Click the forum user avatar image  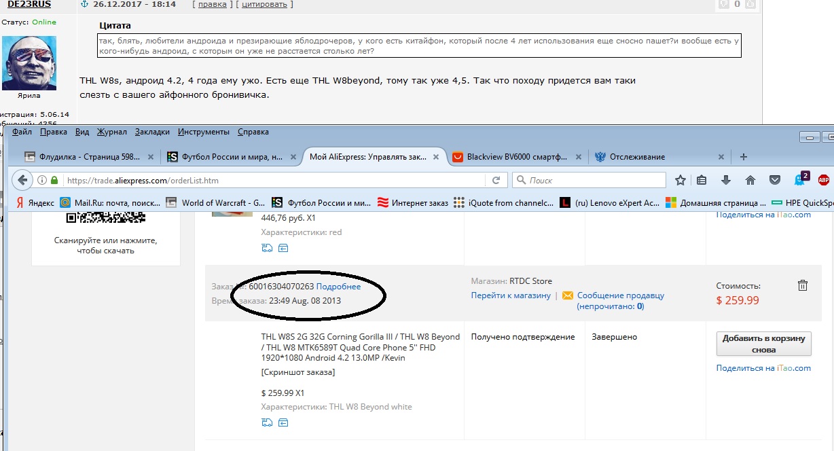tap(30, 63)
